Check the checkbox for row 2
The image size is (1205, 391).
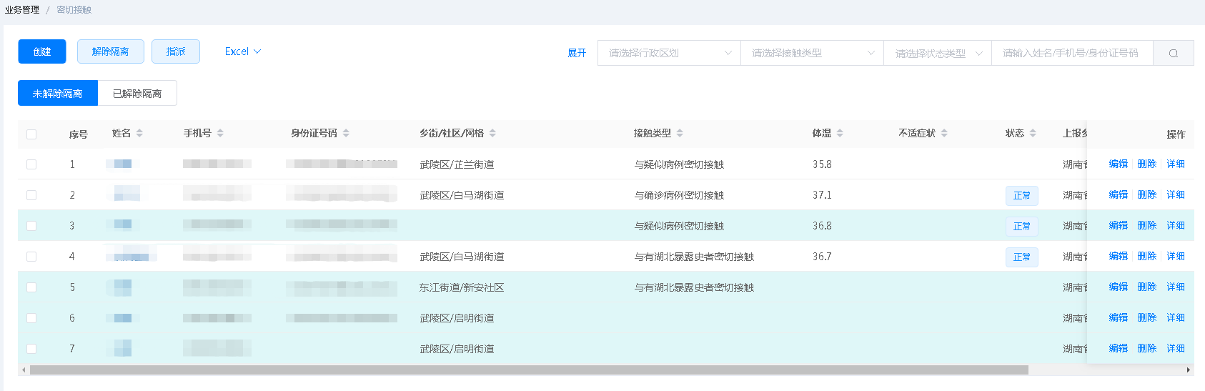[31, 195]
